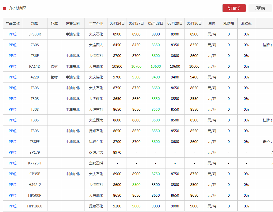Open PP粒 link in 4228 row
This screenshot has height=212, width=273.
pyautogui.click(x=13, y=77)
